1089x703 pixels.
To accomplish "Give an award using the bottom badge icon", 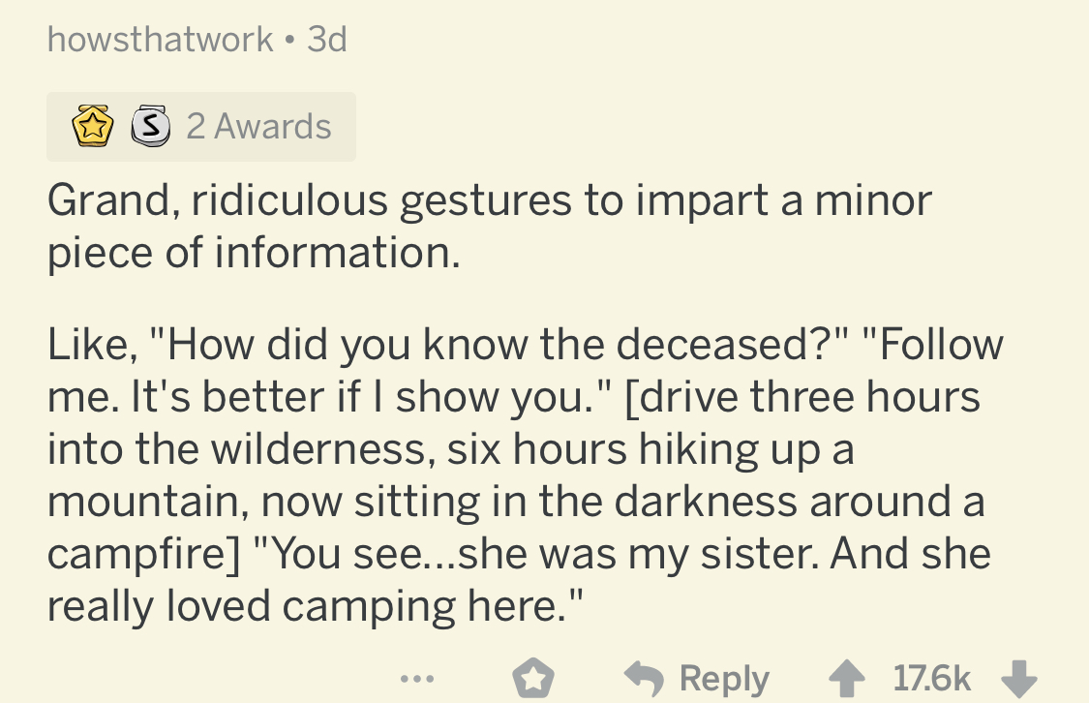I will (x=529, y=679).
